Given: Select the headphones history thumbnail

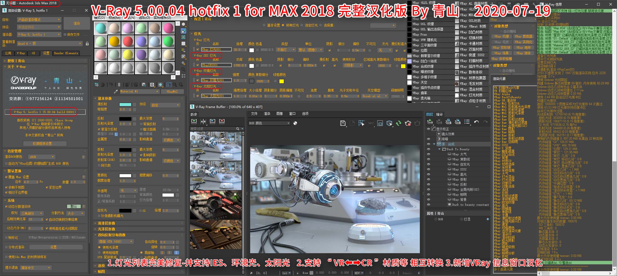Looking at the screenshot, I should [216, 205].
